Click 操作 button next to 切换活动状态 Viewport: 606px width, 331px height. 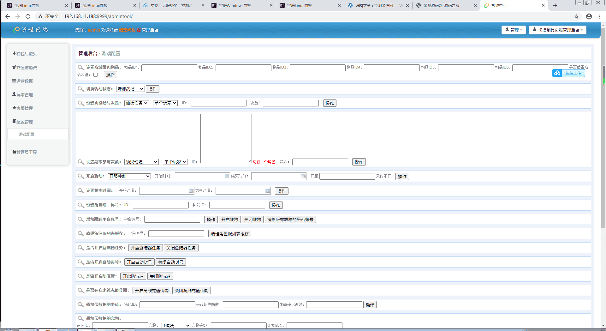(x=152, y=89)
